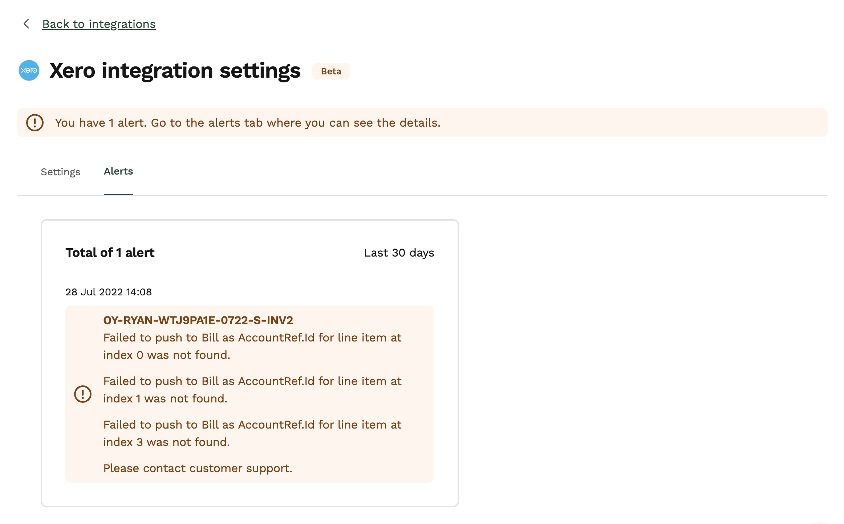The image size is (844, 524).
Task: Click the alert banner warning icon
Action: [x=35, y=123]
